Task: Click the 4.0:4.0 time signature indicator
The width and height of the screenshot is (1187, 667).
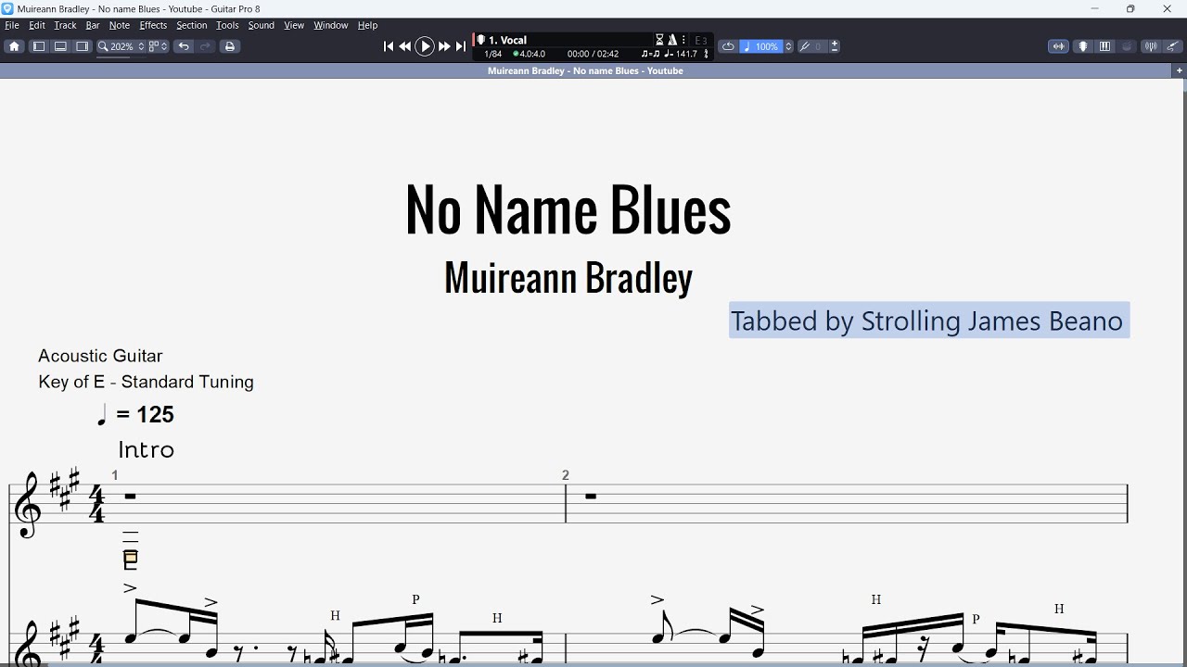Action: point(530,54)
